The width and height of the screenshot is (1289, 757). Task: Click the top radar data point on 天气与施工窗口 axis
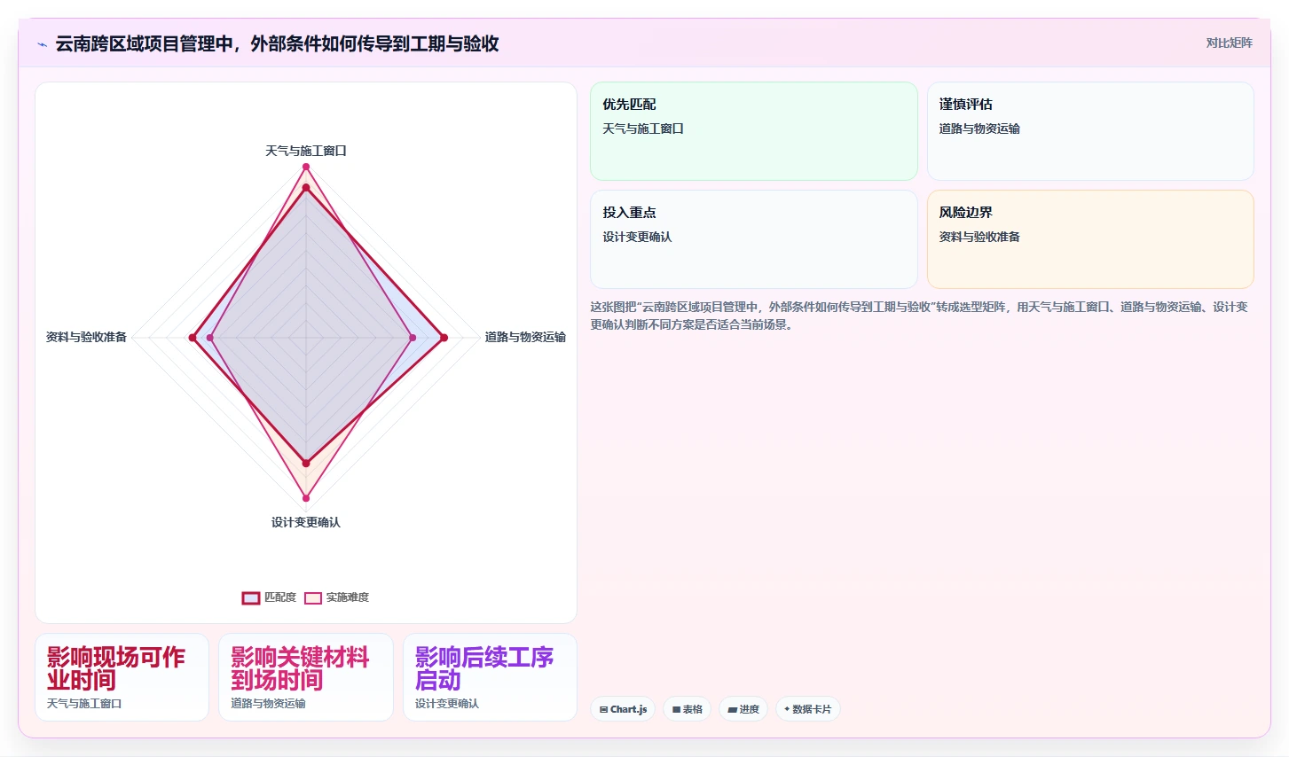pyautogui.click(x=306, y=167)
